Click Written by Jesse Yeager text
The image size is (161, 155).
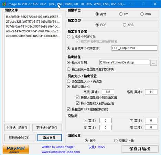click(x=58, y=147)
